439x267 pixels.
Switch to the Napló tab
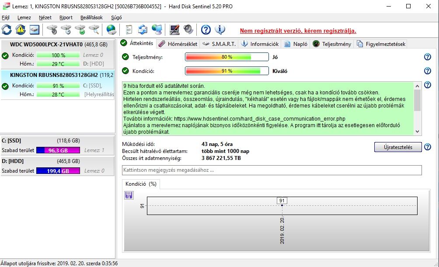pos(296,44)
